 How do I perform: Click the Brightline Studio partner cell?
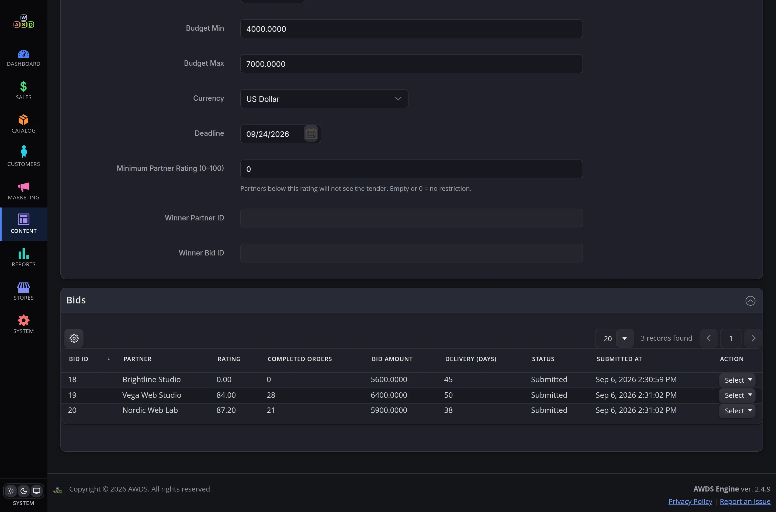point(151,379)
